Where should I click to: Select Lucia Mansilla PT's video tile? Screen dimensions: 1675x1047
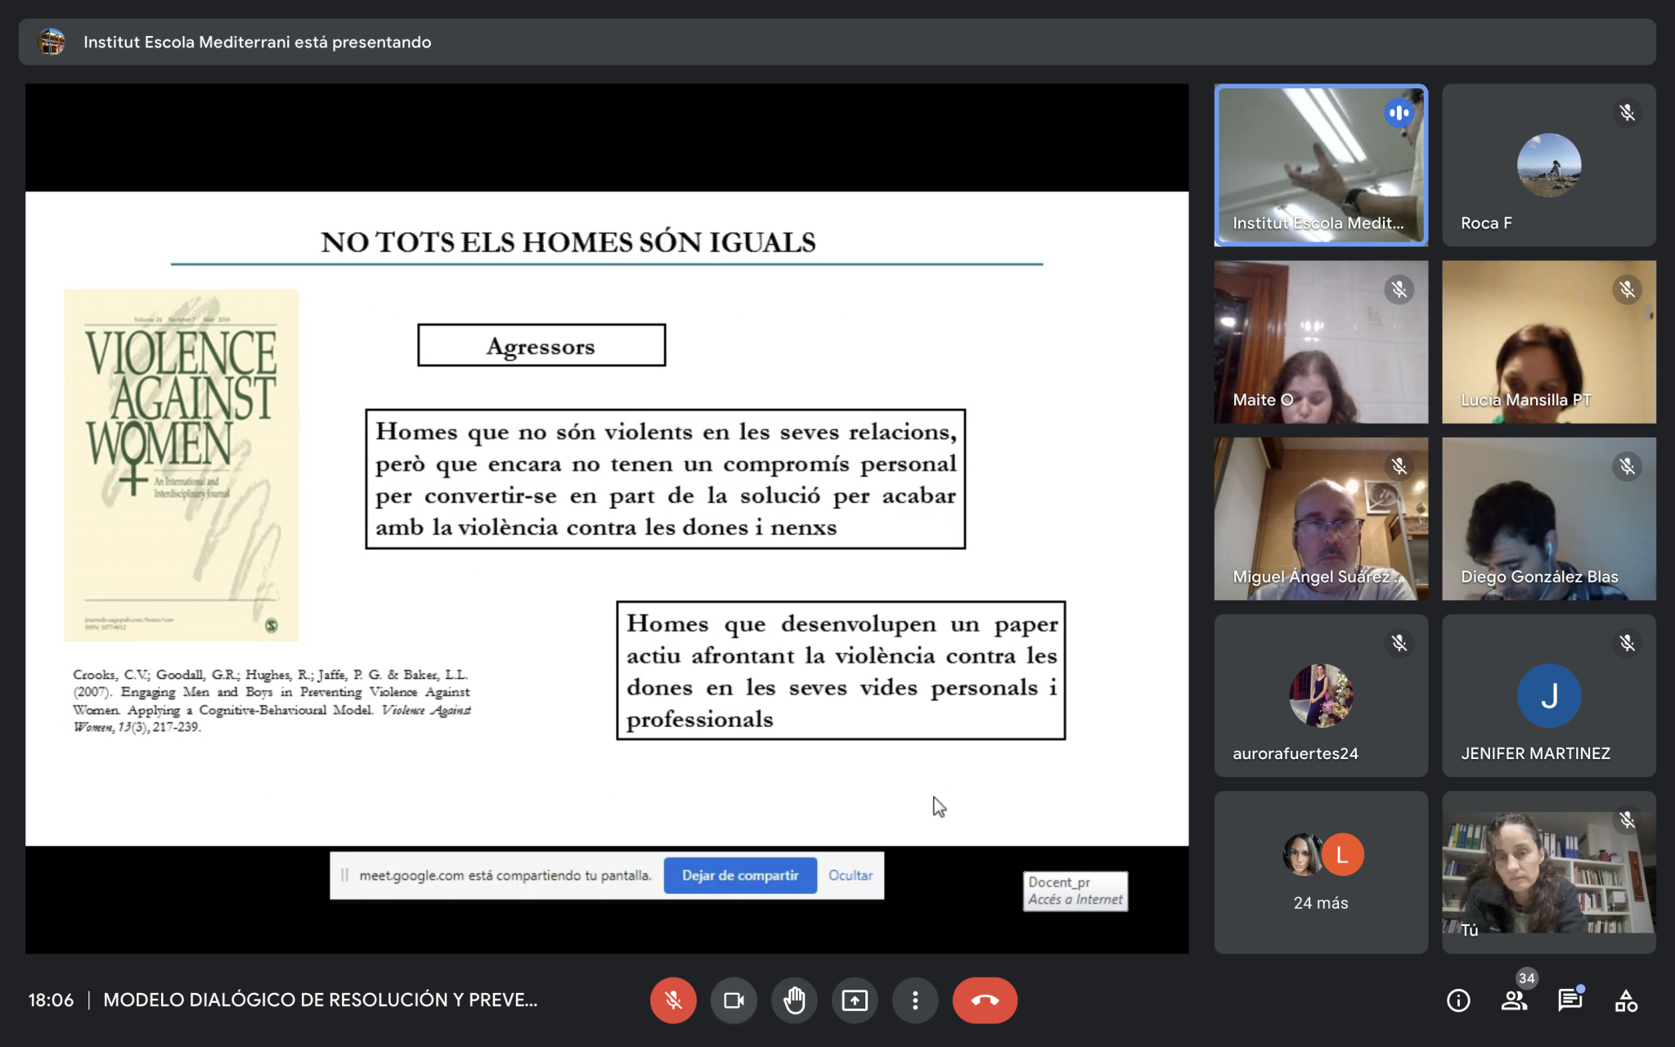pyautogui.click(x=1549, y=342)
